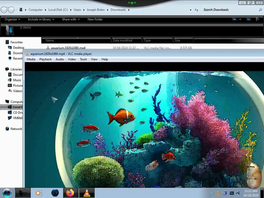This screenshot has height=198, width=264.
Task: Sort files by Date modified column
Action: click(x=127, y=40)
